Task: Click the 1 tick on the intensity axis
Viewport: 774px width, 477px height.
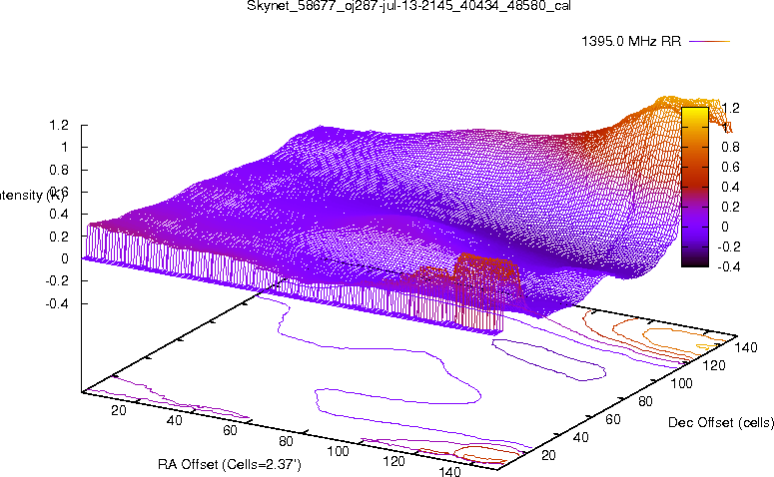Action: (x=64, y=148)
